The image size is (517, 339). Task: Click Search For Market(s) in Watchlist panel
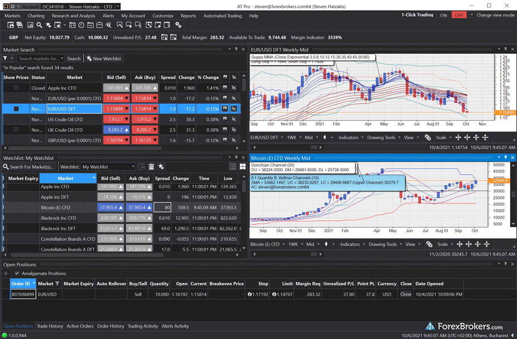(x=29, y=167)
